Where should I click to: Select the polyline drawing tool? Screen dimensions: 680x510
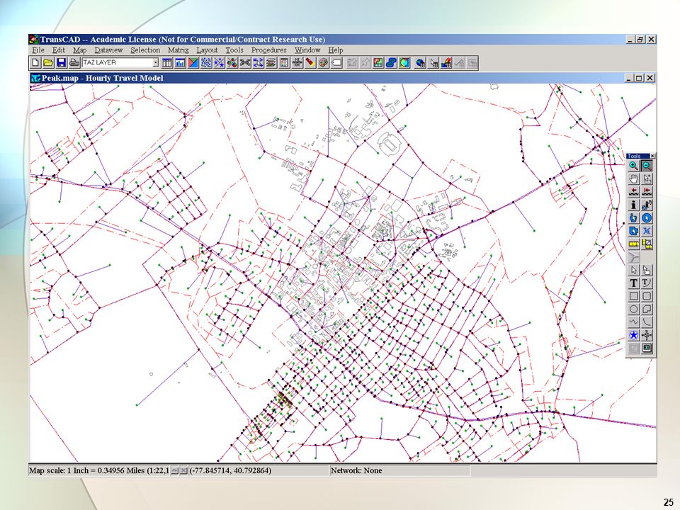click(633, 322)
